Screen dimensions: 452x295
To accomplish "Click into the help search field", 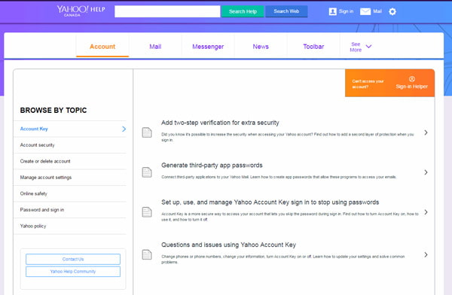I will pyautogui.click(x=167, y=11).
